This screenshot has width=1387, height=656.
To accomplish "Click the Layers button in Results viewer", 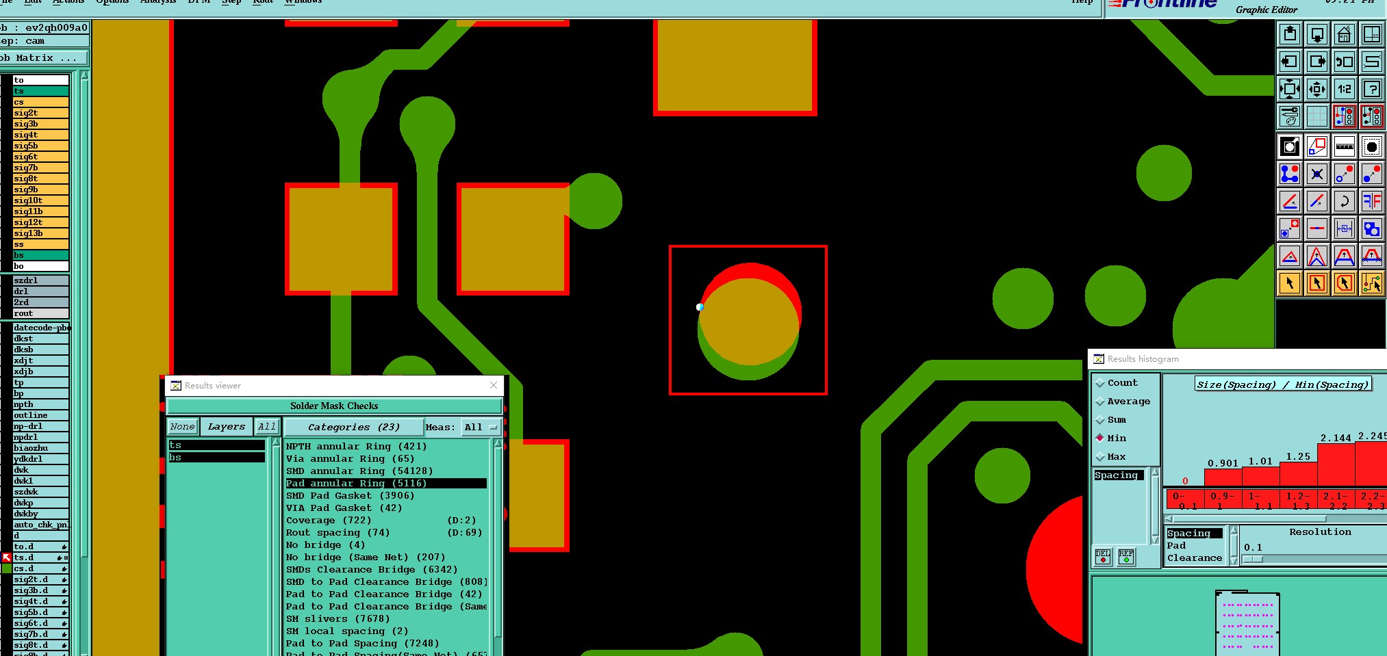I will click(226, 427).
